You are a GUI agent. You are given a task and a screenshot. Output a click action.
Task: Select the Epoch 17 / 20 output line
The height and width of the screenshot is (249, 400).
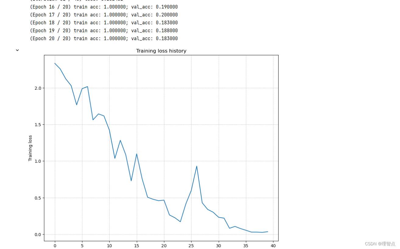pyautogui.click(x=104, y=15)
